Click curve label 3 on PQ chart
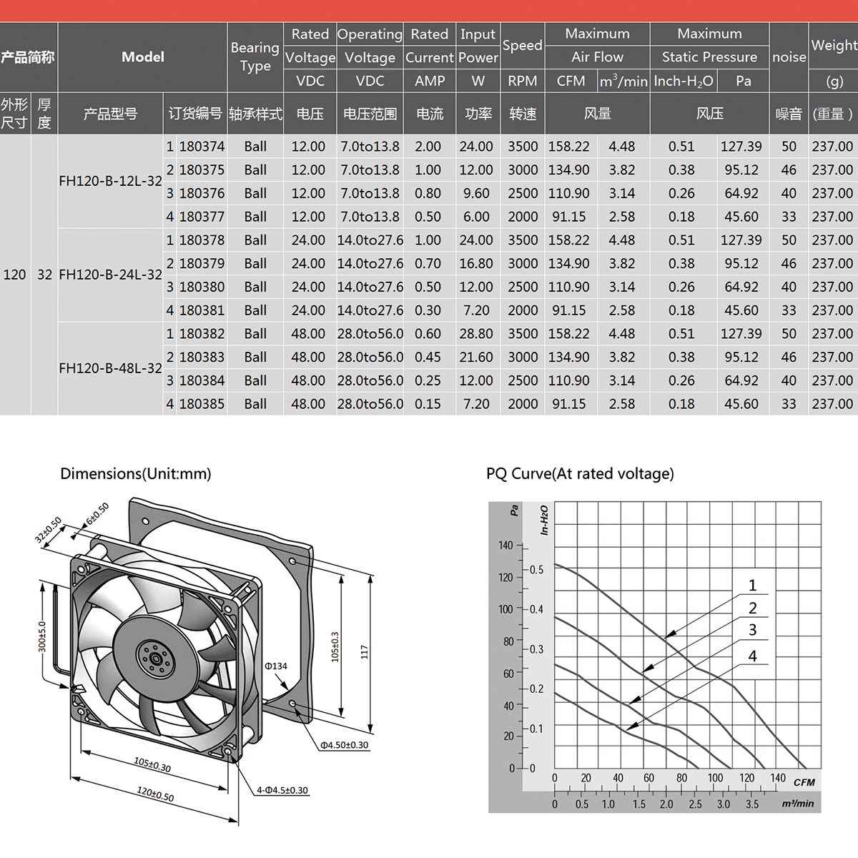 coord(752,630)
